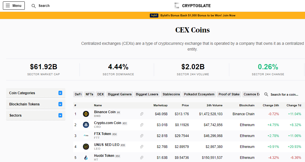Screen dimensions: 305x162
Task: Click the UNUS SED LEO logo icon
Action: click(x=86, y=147)
